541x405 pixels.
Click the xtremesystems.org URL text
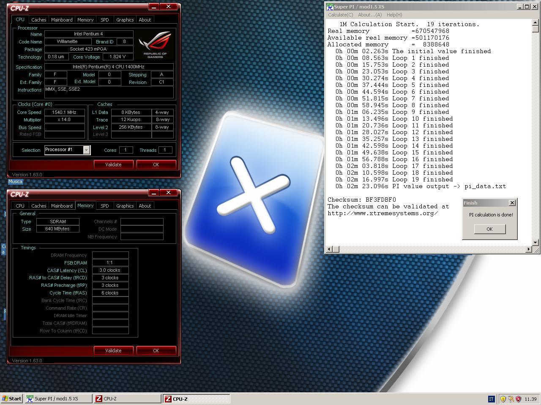pyautogui.click(x=383, y=213)
